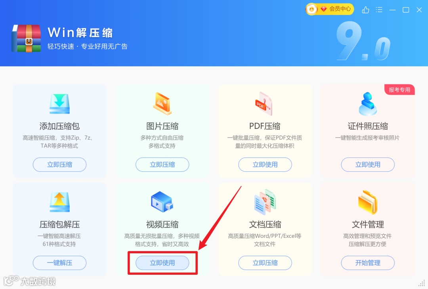The image size is (428, 289).
Task: Click the 一键解压 button
Action: 59,263
